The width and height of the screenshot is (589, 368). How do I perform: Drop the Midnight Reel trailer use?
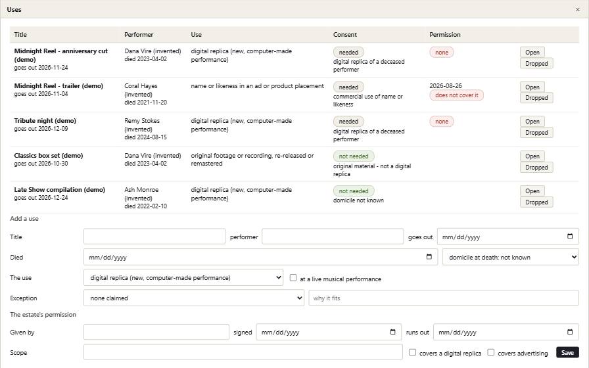click(x=536, y=98)
